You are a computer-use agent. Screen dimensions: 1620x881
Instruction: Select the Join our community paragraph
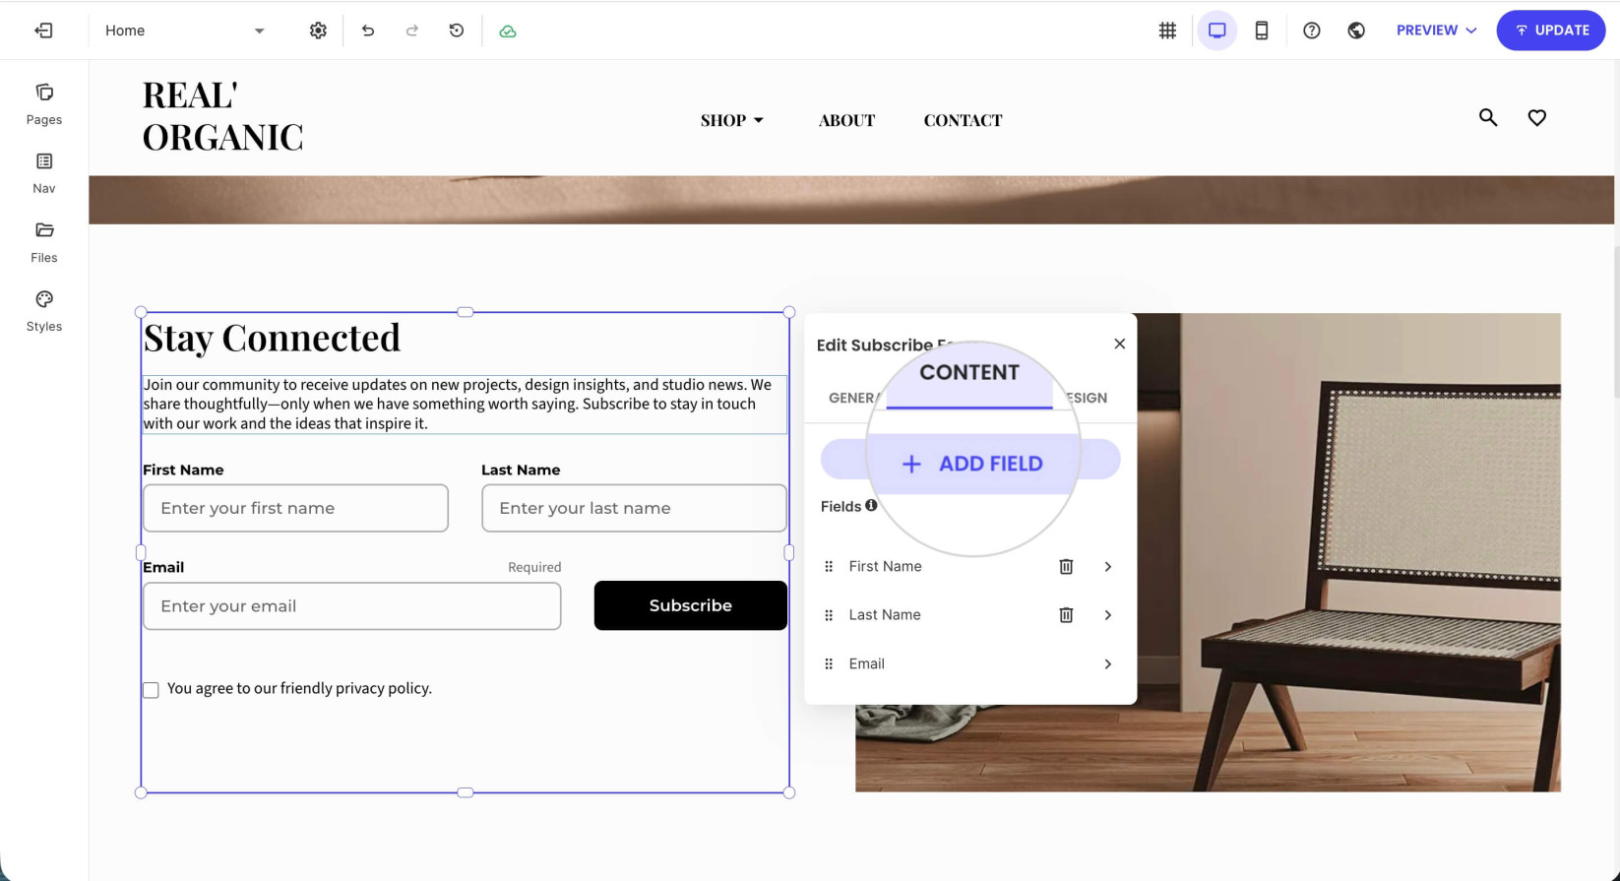tap(465, 404)
